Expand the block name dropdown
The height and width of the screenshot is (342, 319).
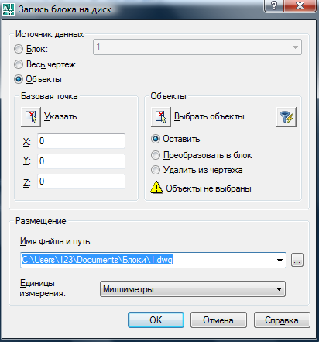295,47
